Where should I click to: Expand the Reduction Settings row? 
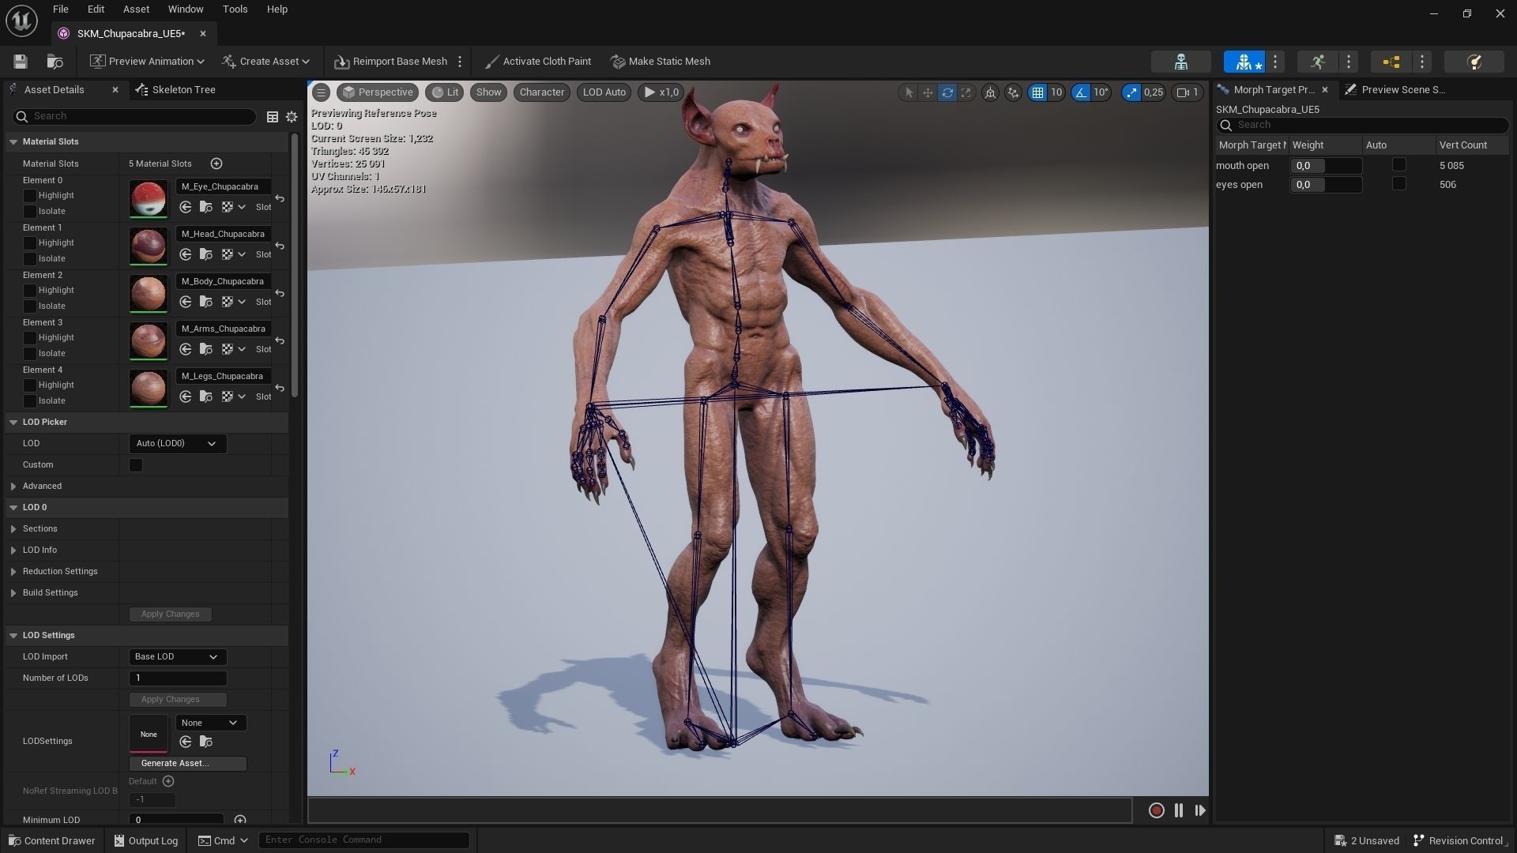pyautogui.click(x=13, y=572)
